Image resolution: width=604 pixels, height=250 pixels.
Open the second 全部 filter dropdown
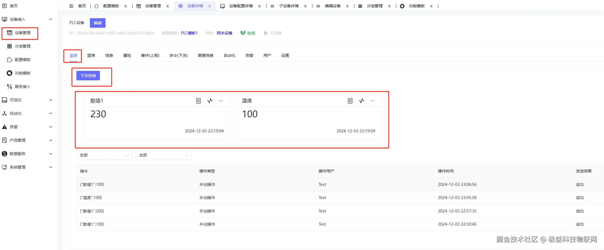164,155
